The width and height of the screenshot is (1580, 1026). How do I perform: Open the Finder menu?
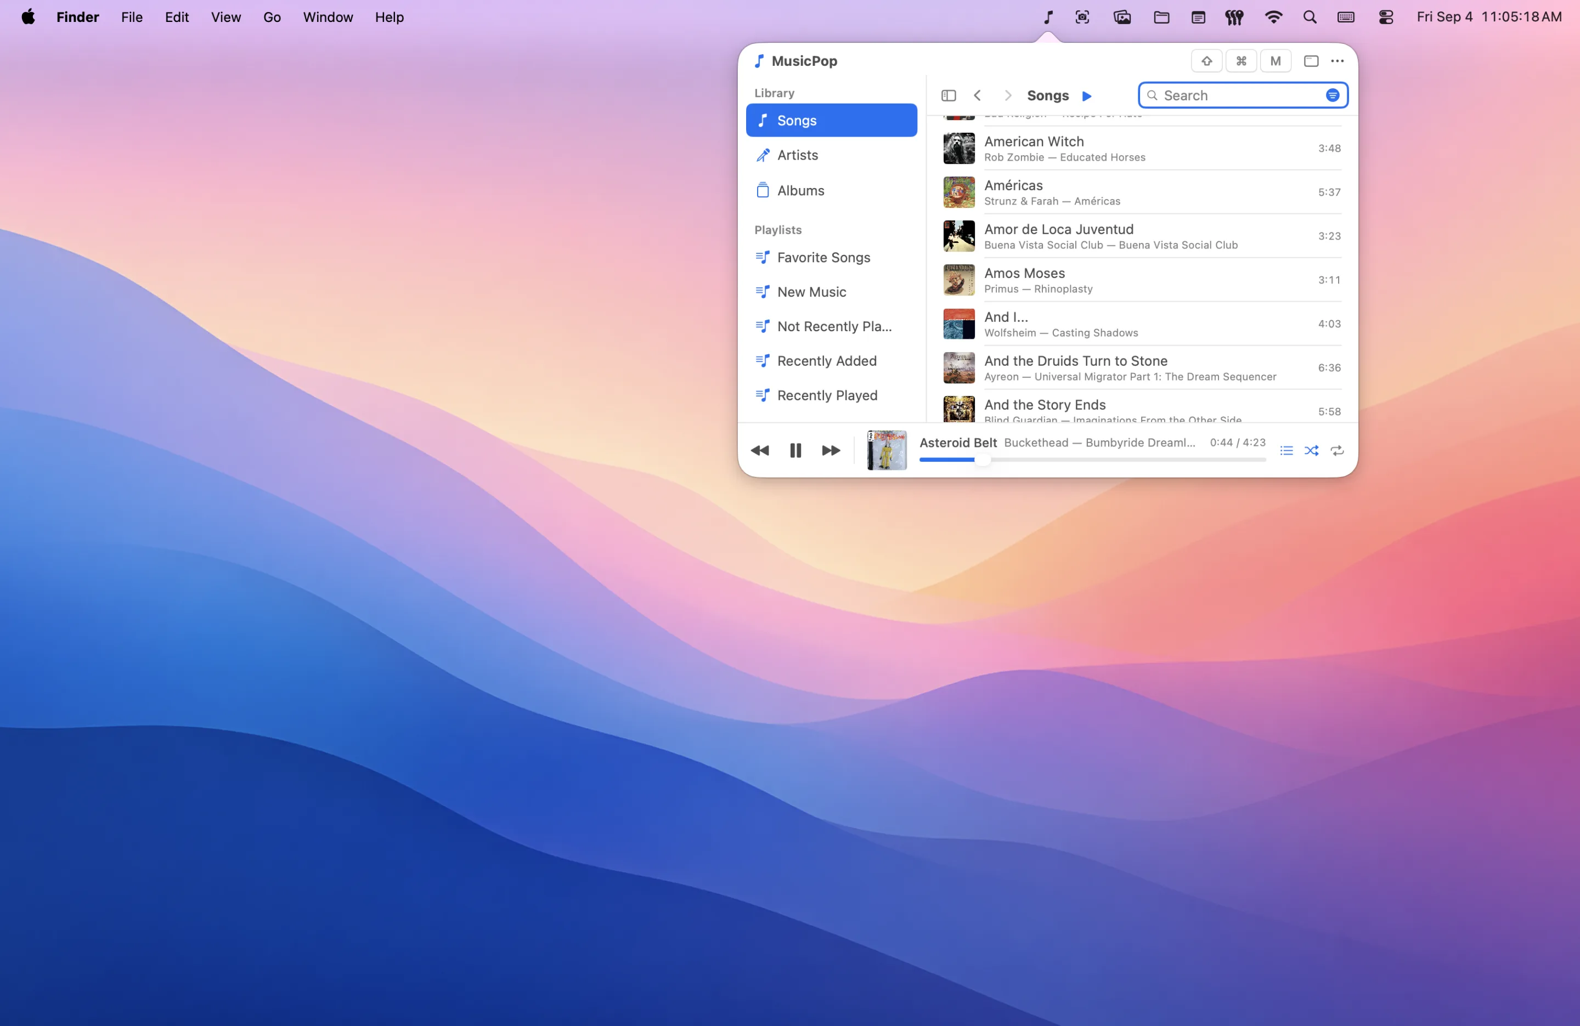point(78,17)
